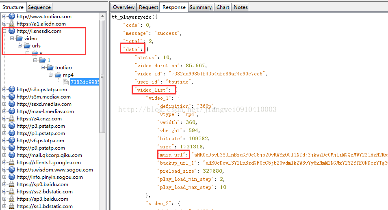Image resolution: width=388 pixels, height=210 pixels.
Task: Click the toutiao folder icon
Action: pyautogui.click(x=50, y=67)
